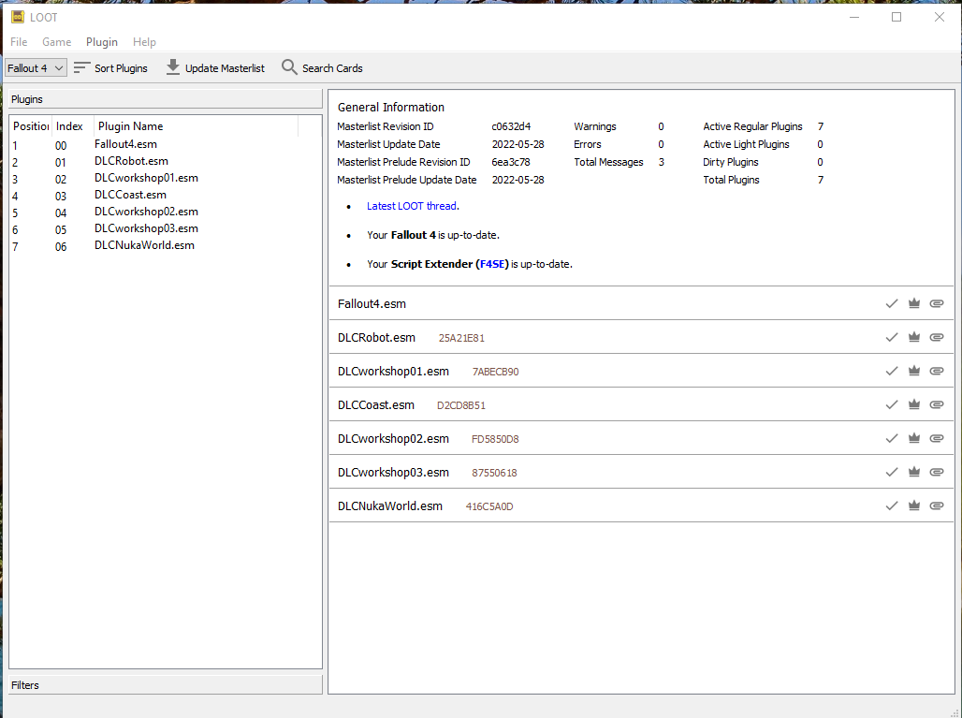The height and width of the screenshot is (718, 962).
Task: Click the Update Masterlist button label
Action: (x=226, y=68)
